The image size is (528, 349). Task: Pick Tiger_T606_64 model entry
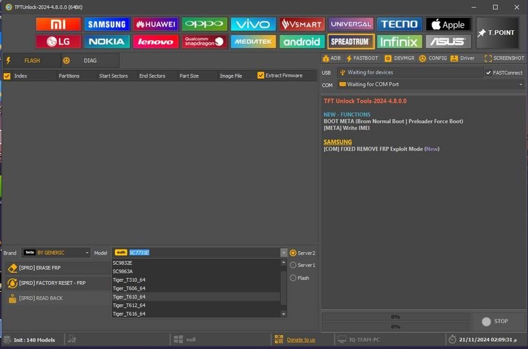click(x=196, y=288)
